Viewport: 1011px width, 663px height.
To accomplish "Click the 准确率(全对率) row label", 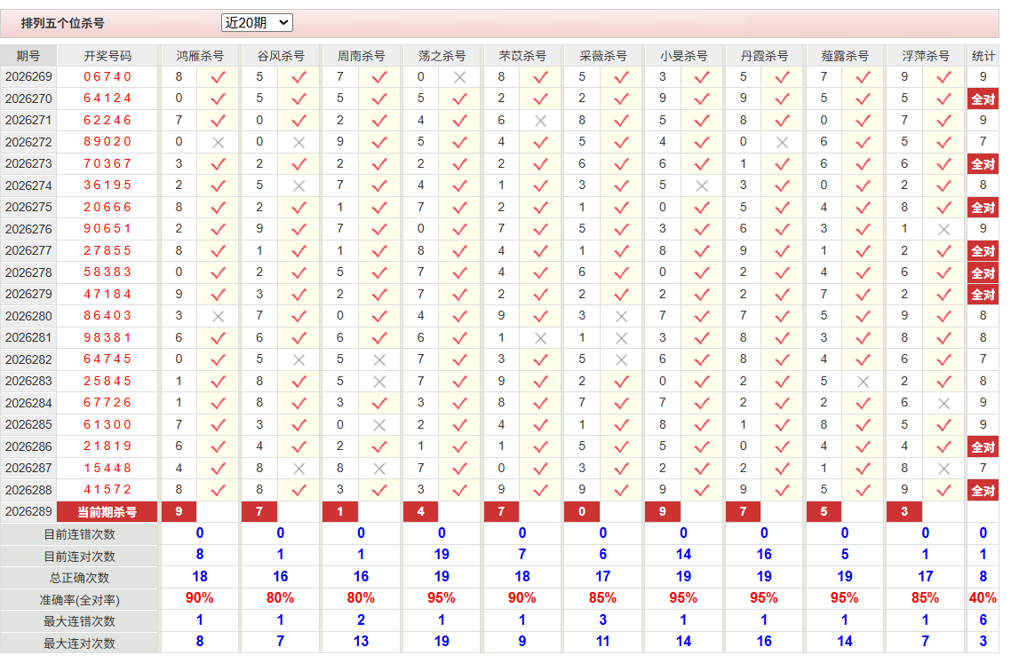I will tap(79, 600).
